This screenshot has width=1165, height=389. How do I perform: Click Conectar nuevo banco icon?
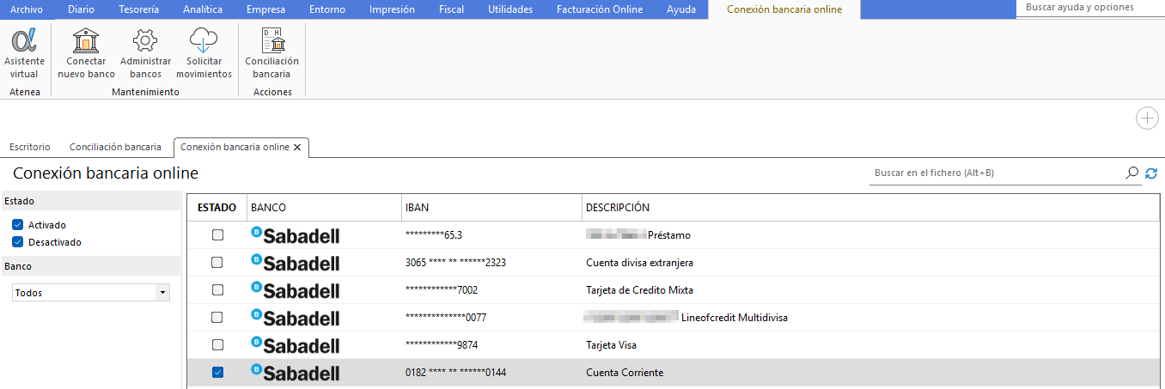click(86, 40)
